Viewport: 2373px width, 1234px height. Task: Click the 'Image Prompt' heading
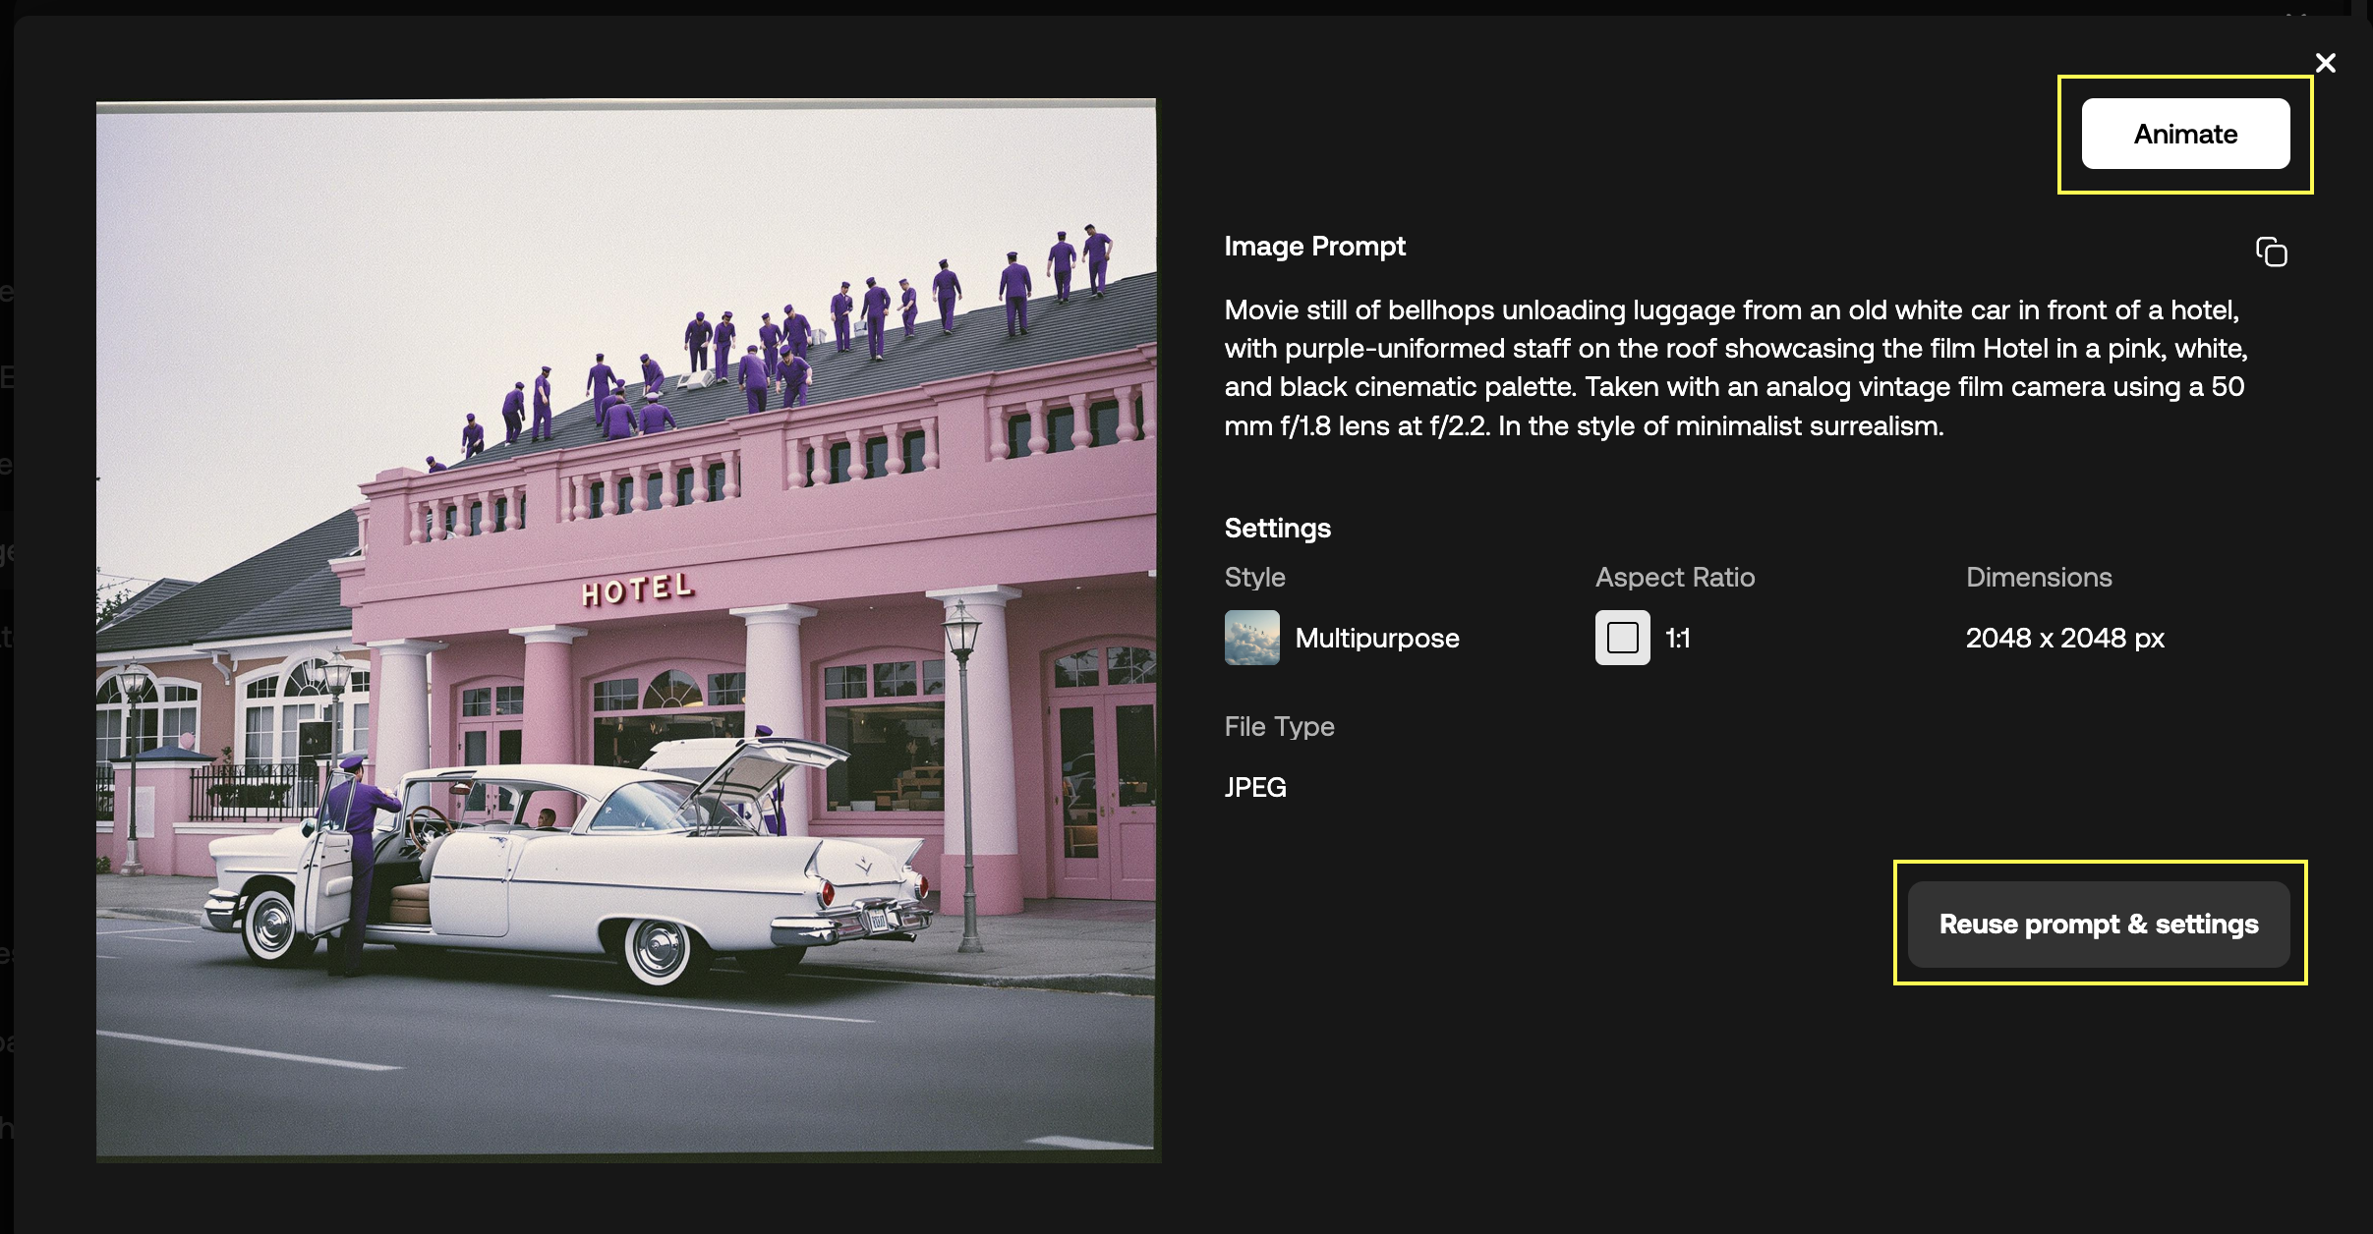click(1315, 246)
